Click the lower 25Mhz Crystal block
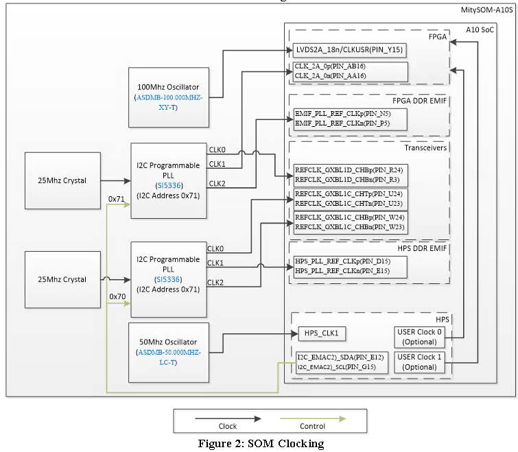The height and width of the screenshot is (452, 518). (x=62, y=280)
